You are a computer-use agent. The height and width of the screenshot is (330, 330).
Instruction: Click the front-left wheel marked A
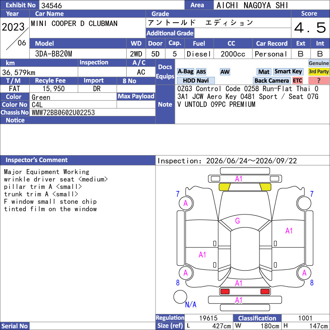[186, 203]
